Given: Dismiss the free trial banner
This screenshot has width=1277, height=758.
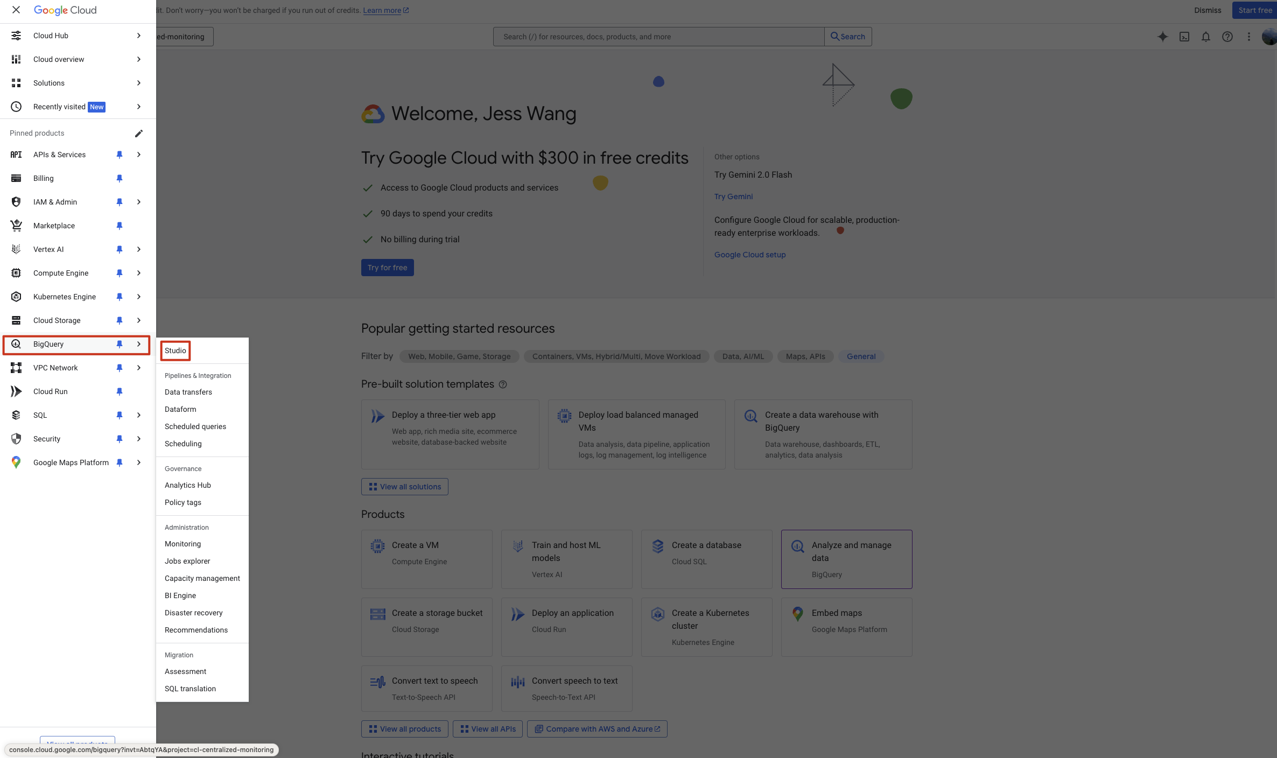Looking at the screenshot, I should pos(1208,10).
